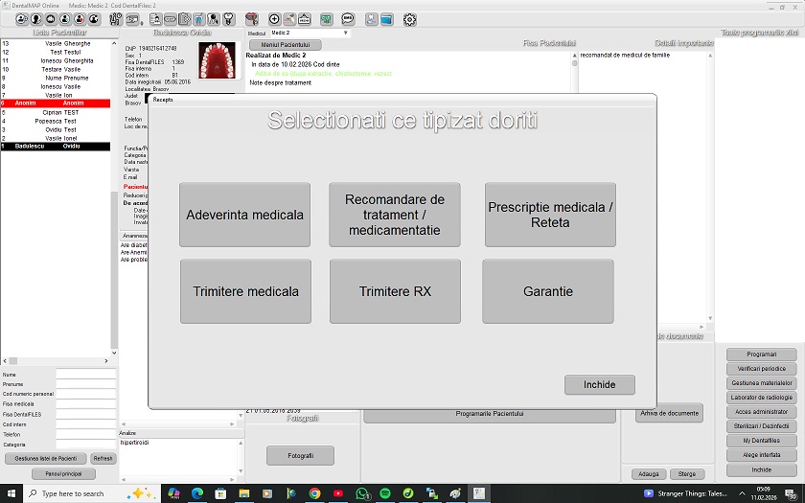Open Sterilizari / Dezinfectii

(761, 426)
